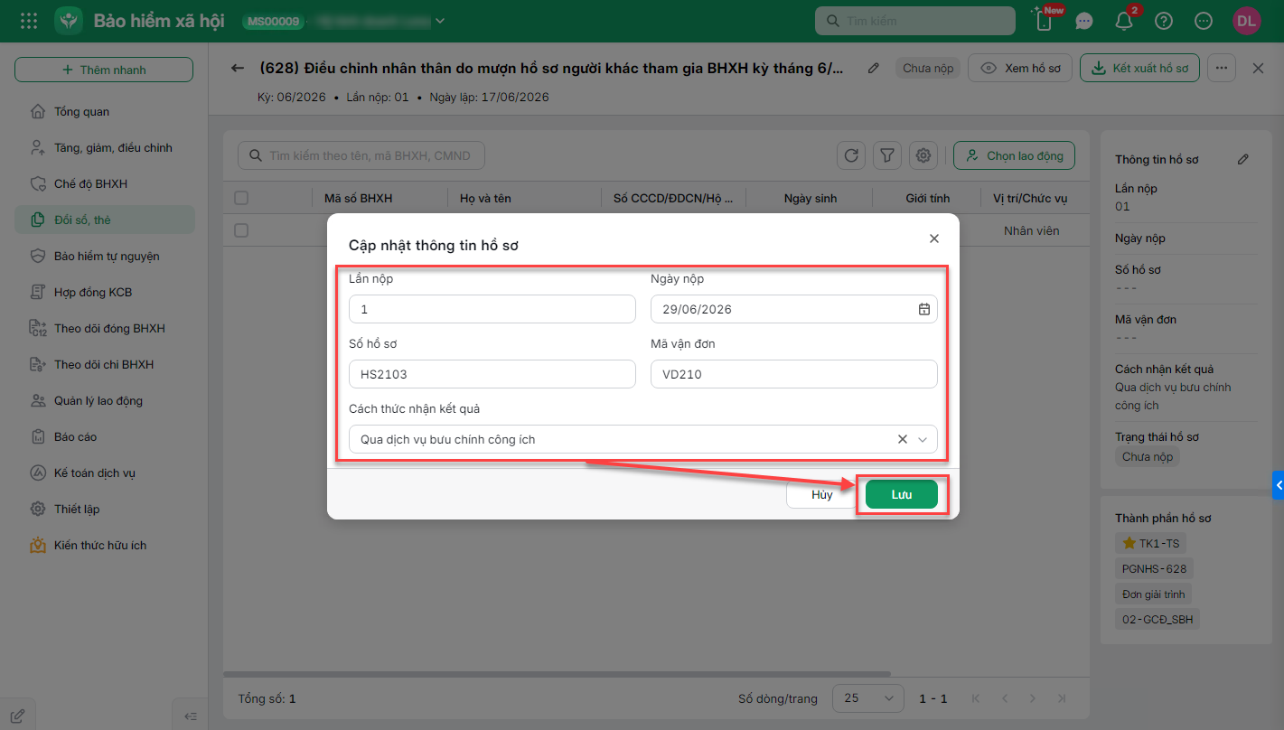Click the Bảo hiểm xã hội logo icon
Image resolution: width=1284 pixels, height=730 pixels.
click(69, 21)
